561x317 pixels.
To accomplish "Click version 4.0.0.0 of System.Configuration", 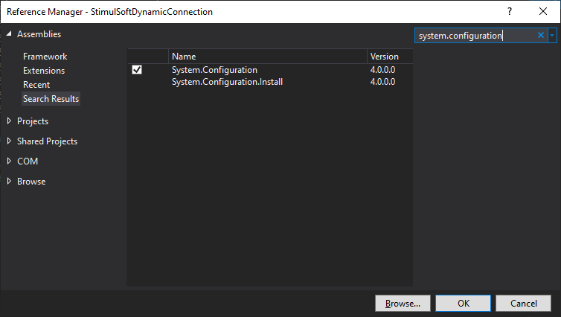I will point(383,70).
